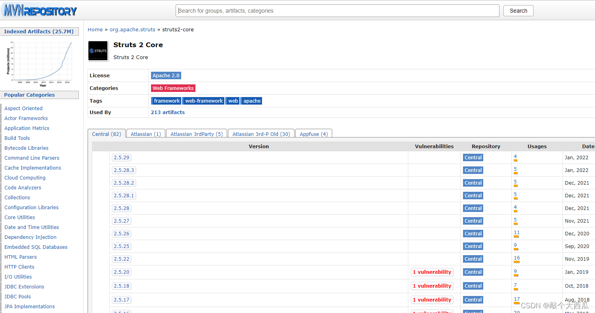Viewport: 595px width, 313px height.
Task: Open Dependency Injection category
Action: tap(31, 237)
